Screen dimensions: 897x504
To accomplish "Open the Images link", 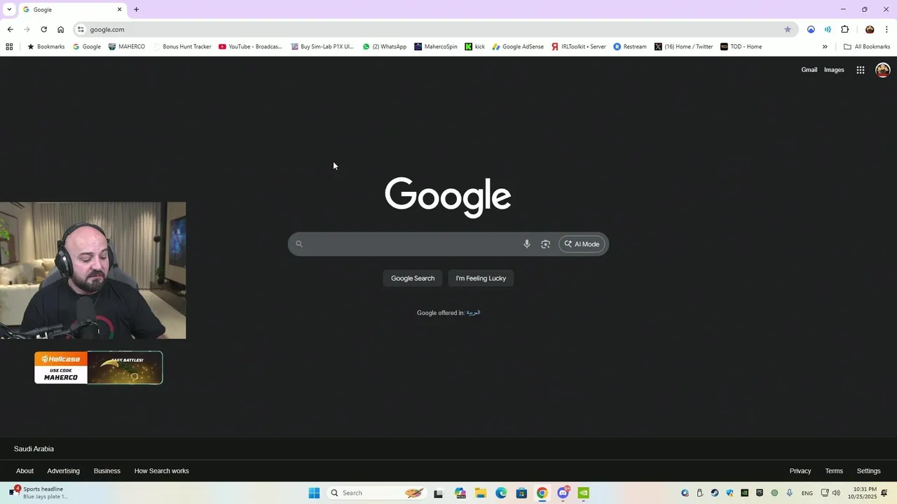I will [x=834, y=70].
